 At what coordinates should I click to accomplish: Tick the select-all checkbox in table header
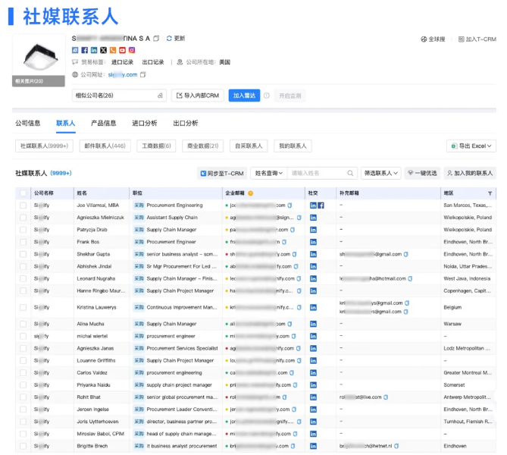tap(23, 193)
